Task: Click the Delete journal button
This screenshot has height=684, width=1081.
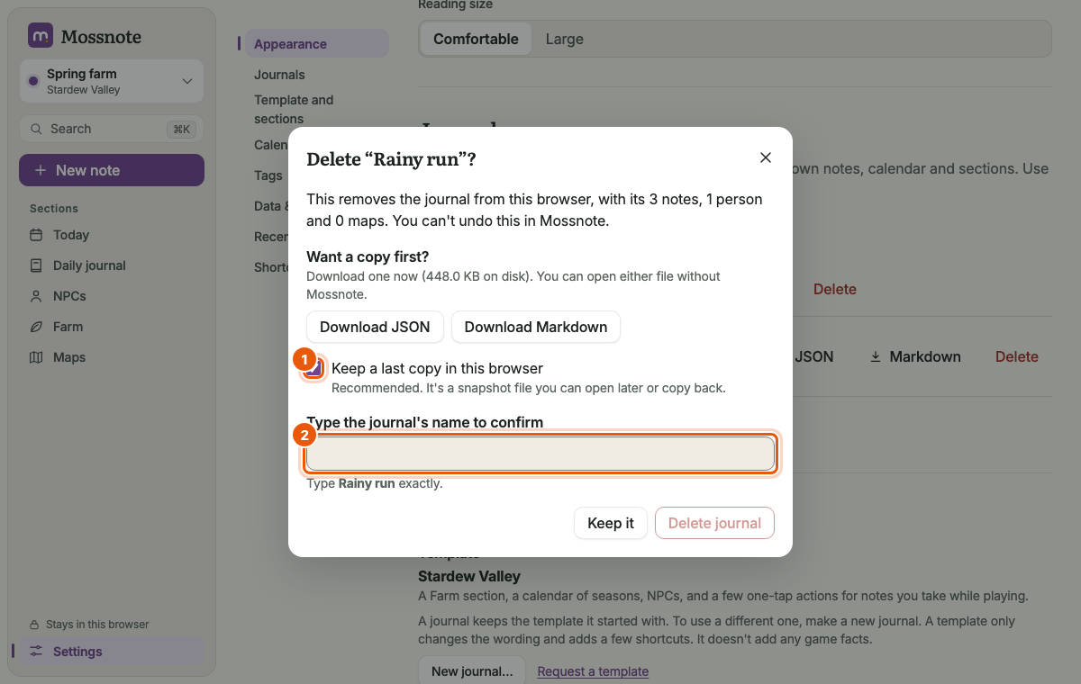Action: 714,523
